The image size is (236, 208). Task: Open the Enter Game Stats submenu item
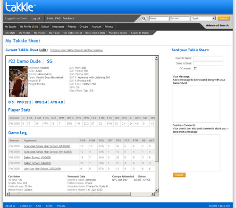95,33
